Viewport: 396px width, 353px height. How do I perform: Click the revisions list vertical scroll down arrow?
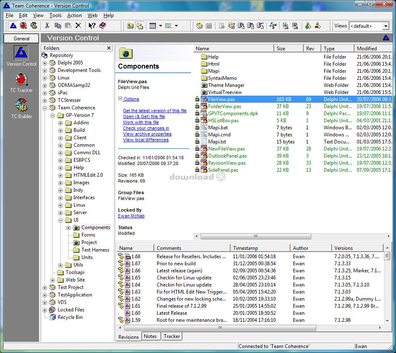387,321
